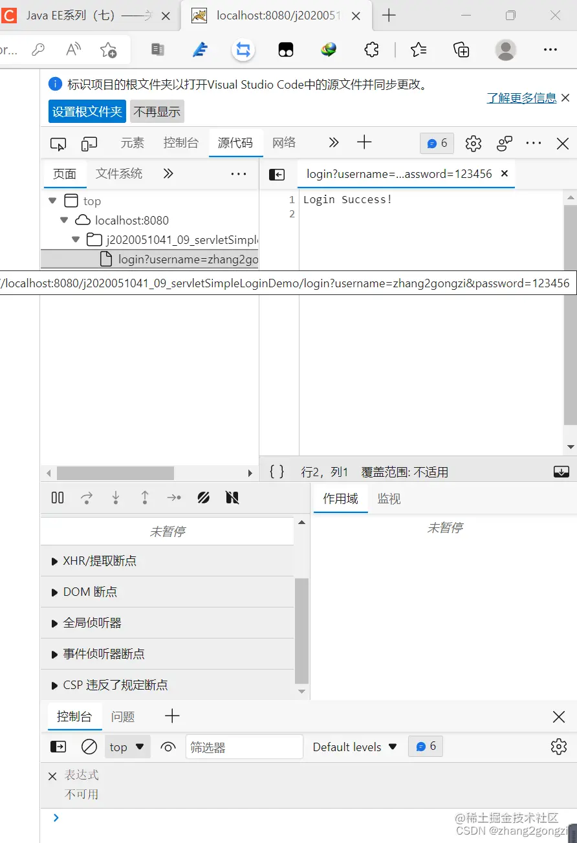Step over next function call icon
Viewport: 577px width, 843px height.
(86, 498)
